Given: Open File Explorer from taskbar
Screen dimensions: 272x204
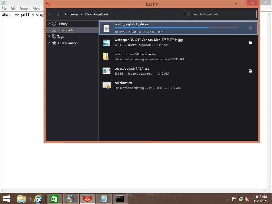Looking at the screenshot, I should tap(22, 199).
